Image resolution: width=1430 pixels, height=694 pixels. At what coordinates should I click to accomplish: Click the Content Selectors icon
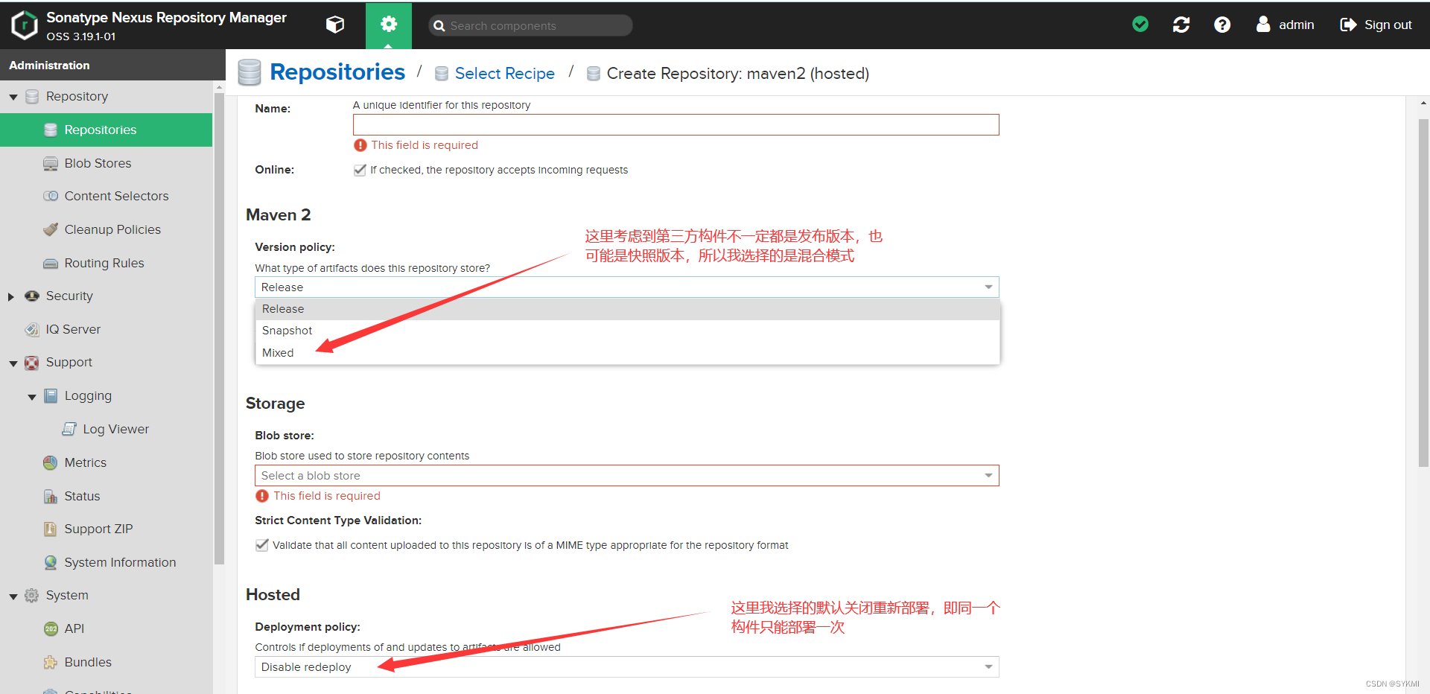pos(51,197)
